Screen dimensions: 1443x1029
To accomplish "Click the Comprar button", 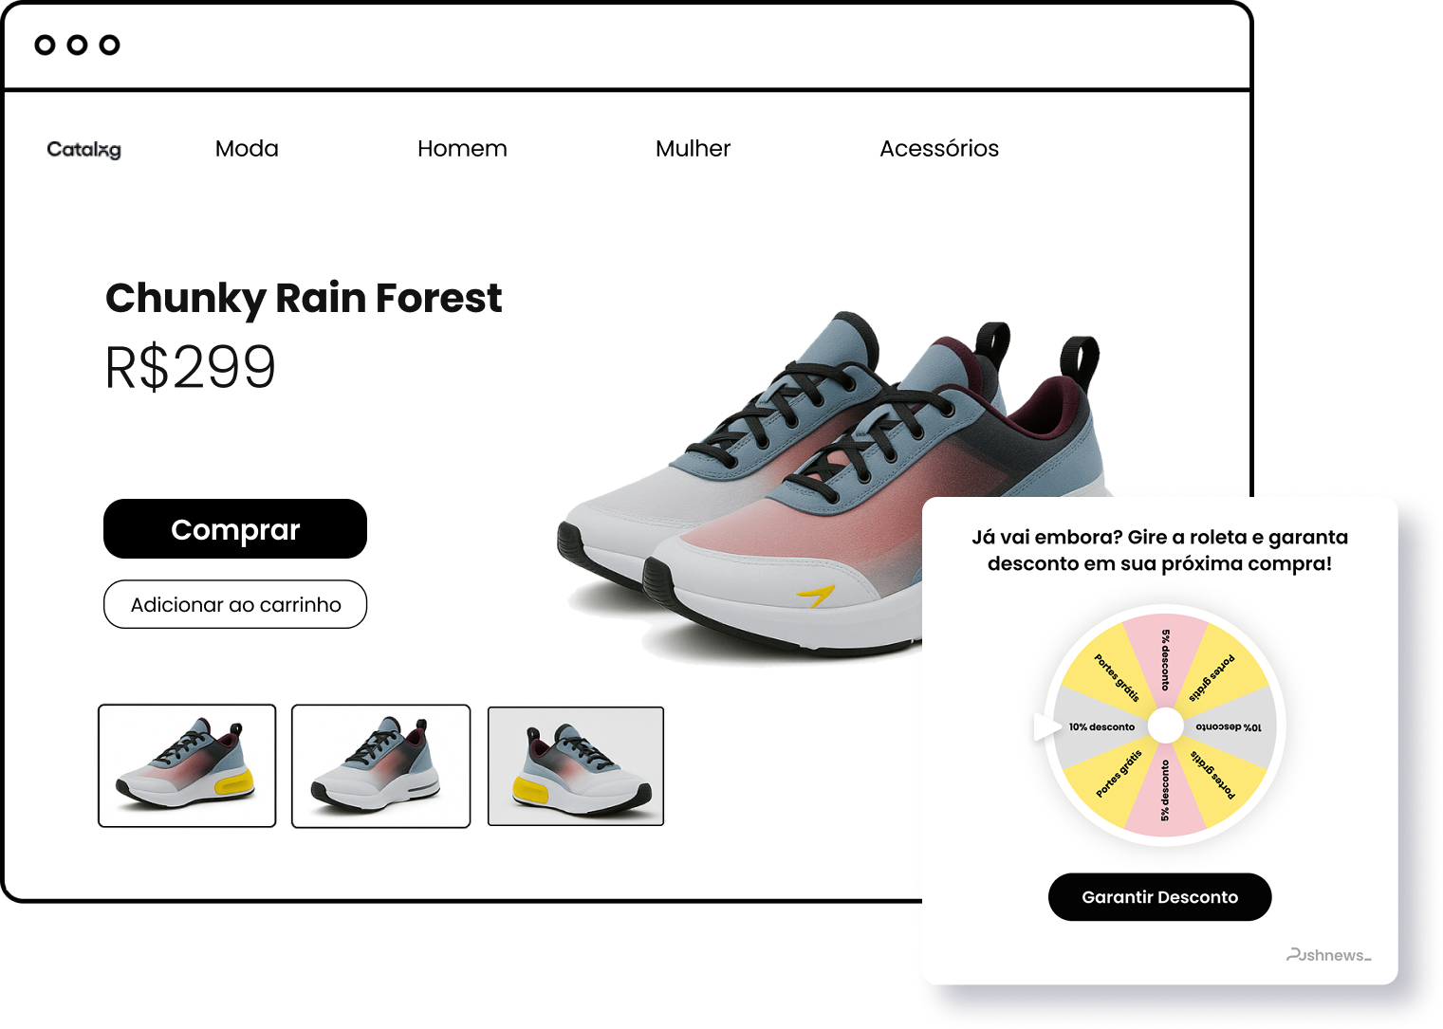I will 235,529.
